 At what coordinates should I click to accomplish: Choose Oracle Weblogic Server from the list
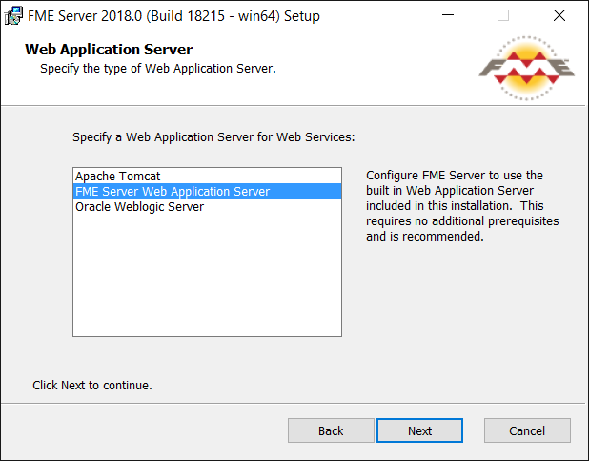click(x=207, y=206)
